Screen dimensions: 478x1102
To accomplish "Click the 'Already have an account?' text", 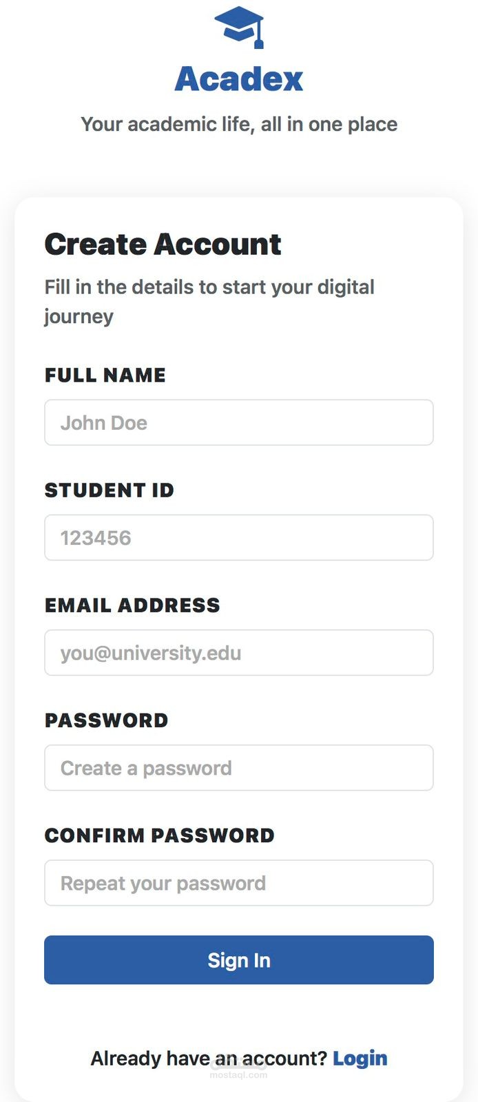I will (x=209, y=1058).
